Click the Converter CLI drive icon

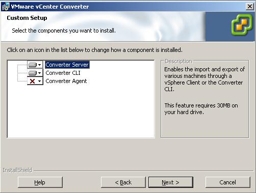33,73
